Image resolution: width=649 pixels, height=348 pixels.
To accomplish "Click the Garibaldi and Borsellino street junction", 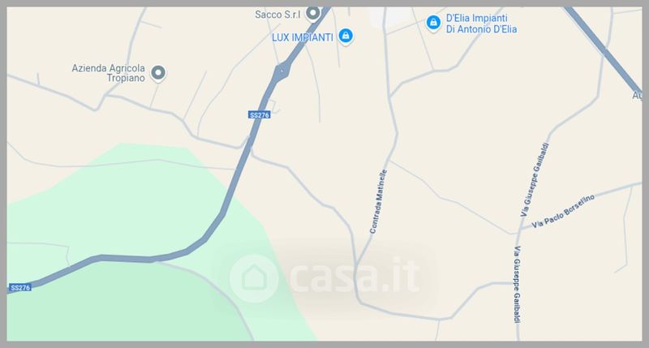I will (x=519, y=230).
